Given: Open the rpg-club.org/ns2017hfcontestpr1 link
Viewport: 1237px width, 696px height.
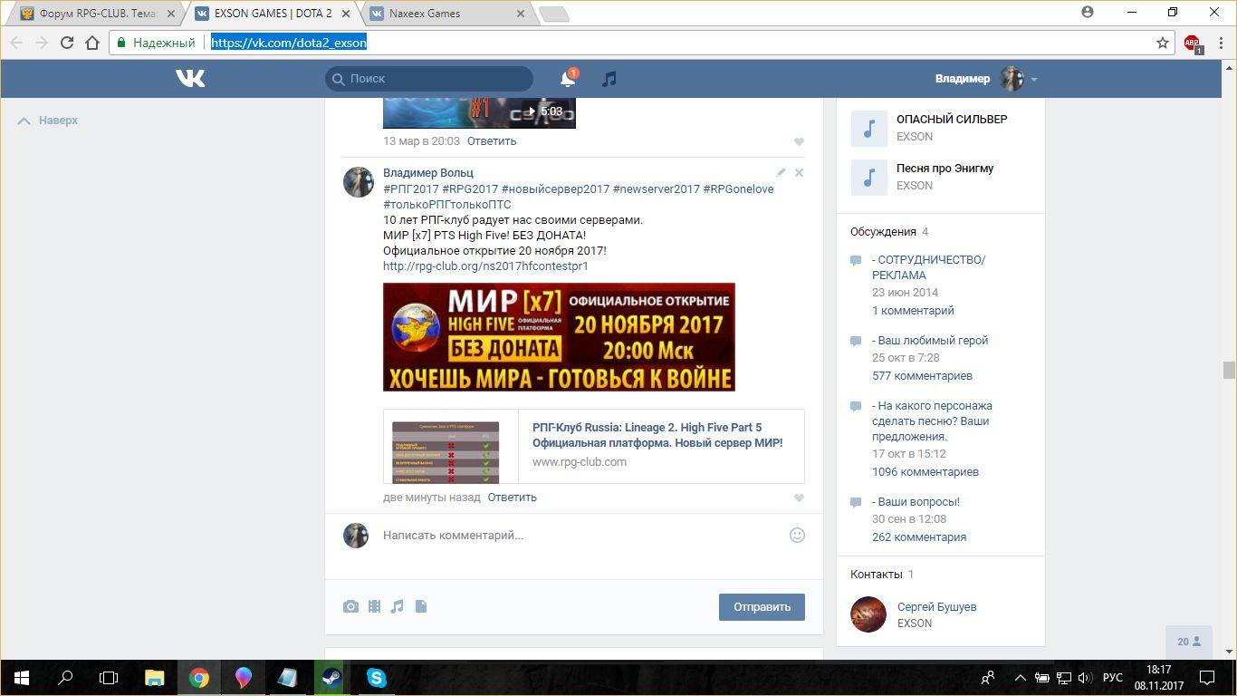Looking at the screenshot, I should 485,266.
